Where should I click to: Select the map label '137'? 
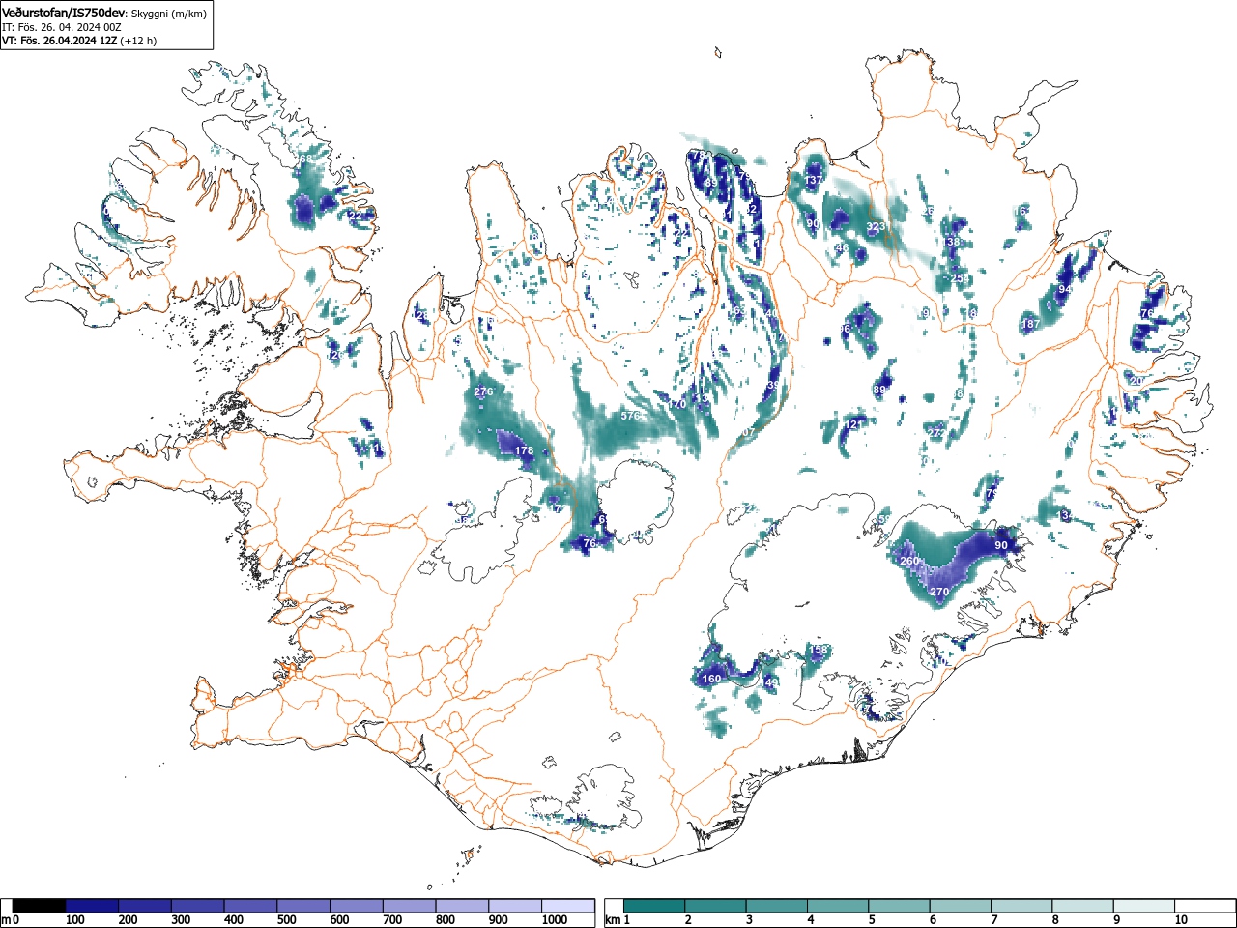[x=814, y=180]
